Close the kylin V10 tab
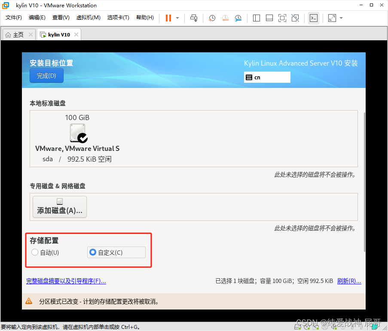 [76, 35]
